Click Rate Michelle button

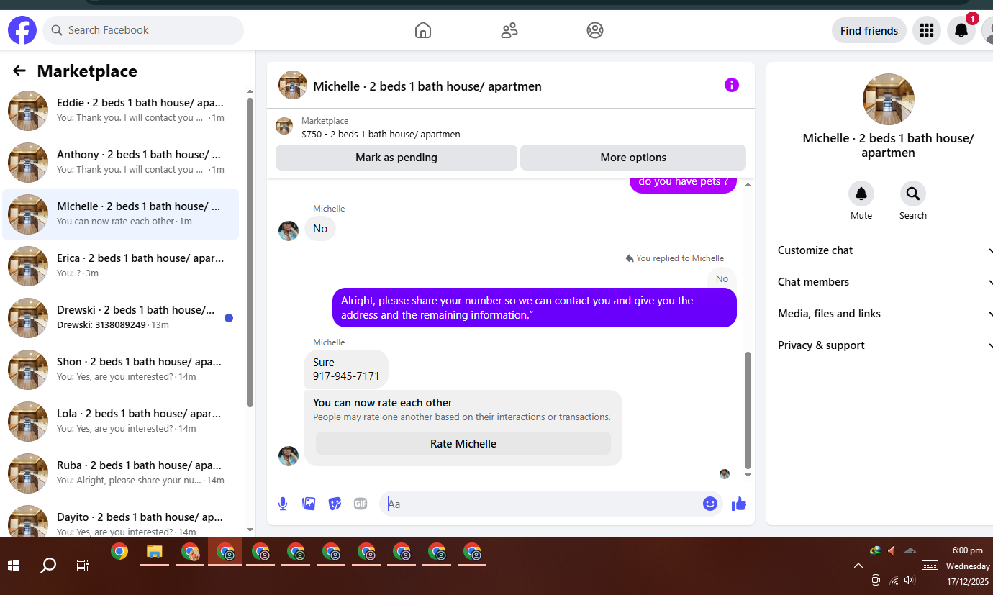pyautogui.click(x=463, y=444)
